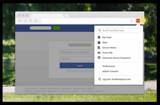Click the Secure Notes document icon
Viewport: 160px width, 105px height.
coord(99,48)
